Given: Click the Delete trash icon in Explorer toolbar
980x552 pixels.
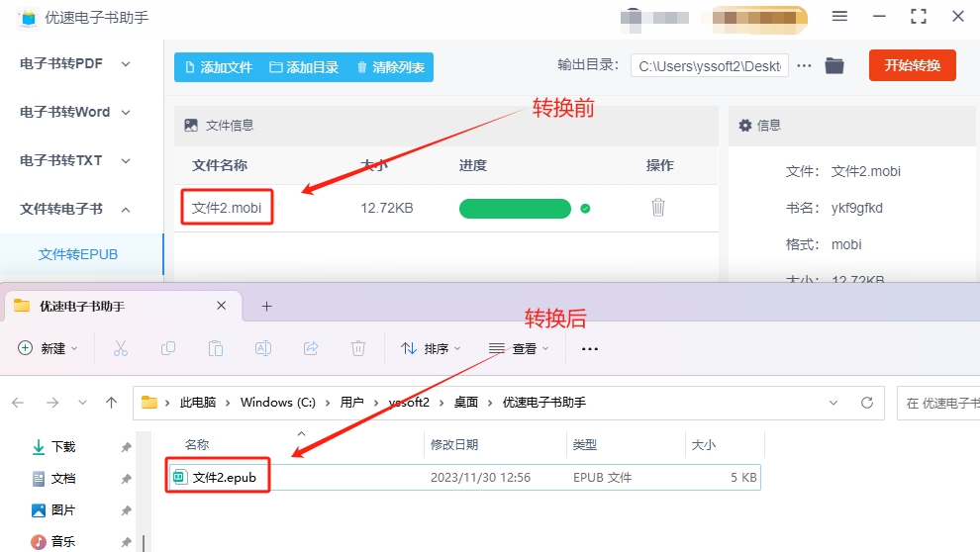Looking at the screenshot, I should [x=358, y=348].
